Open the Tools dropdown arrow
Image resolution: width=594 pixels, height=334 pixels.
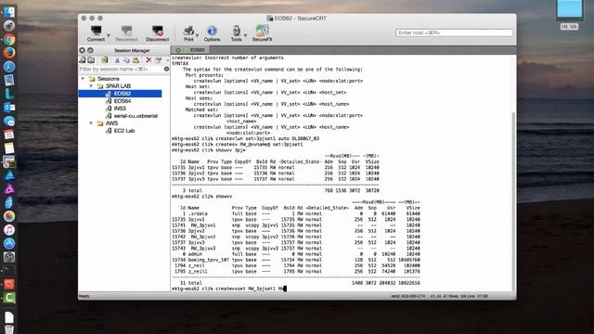[245, 35]
